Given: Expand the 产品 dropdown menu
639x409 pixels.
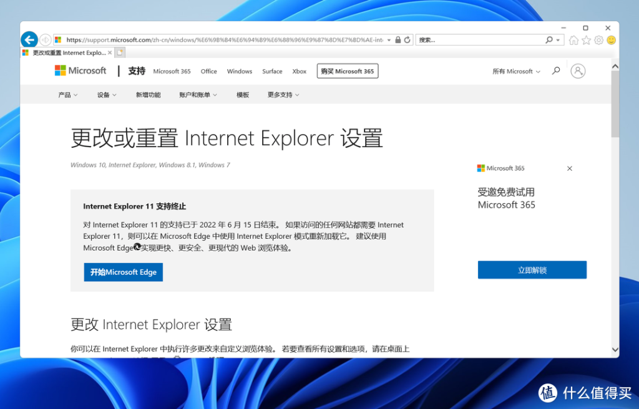Looking at the screenshot, I should coord(68,94).
